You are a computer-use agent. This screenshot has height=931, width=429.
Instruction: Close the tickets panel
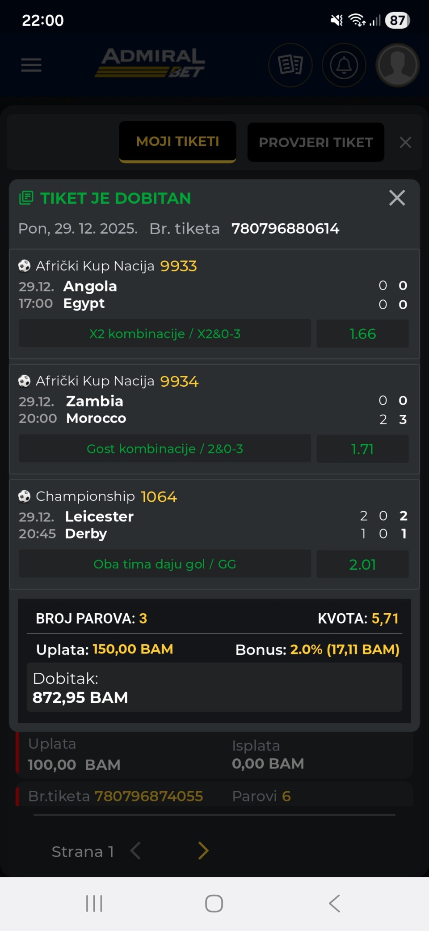tap(405, 142)
